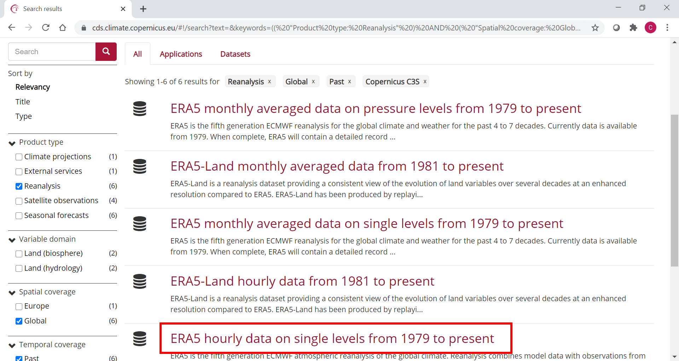Go back to previous page
The width and height of the screenshot is (679, 361).
click(x=12, y=28)
